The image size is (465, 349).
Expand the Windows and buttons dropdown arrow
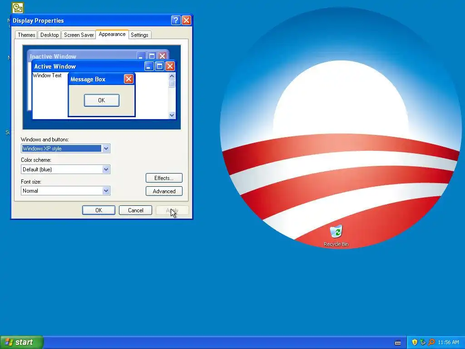pyautogui.click(x=106, y=149)
